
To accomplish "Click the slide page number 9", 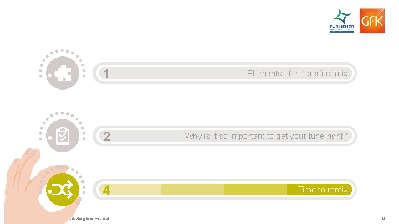I will 383,219.
